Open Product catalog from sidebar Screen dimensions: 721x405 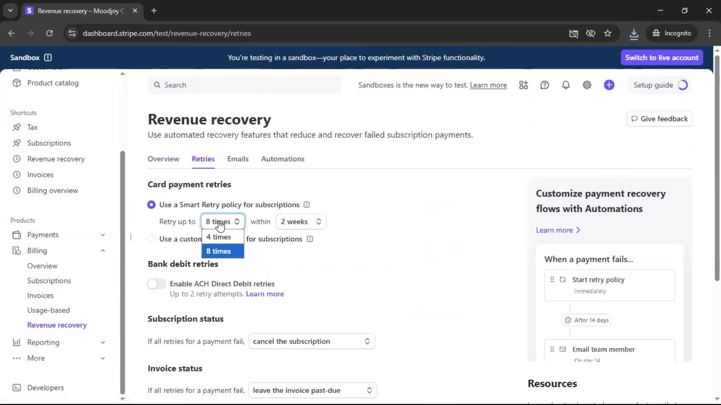53,83
